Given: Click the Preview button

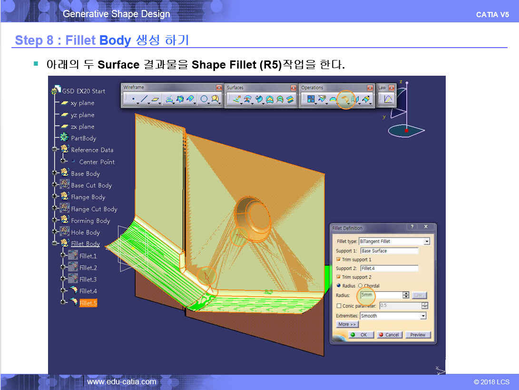Looking at the screenshot, I should pos(418,335).
